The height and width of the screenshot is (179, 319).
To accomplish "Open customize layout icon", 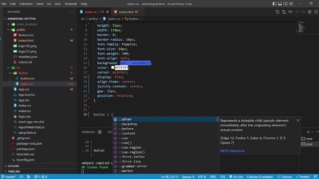I will pyautogui.click(x=291, y=3).
